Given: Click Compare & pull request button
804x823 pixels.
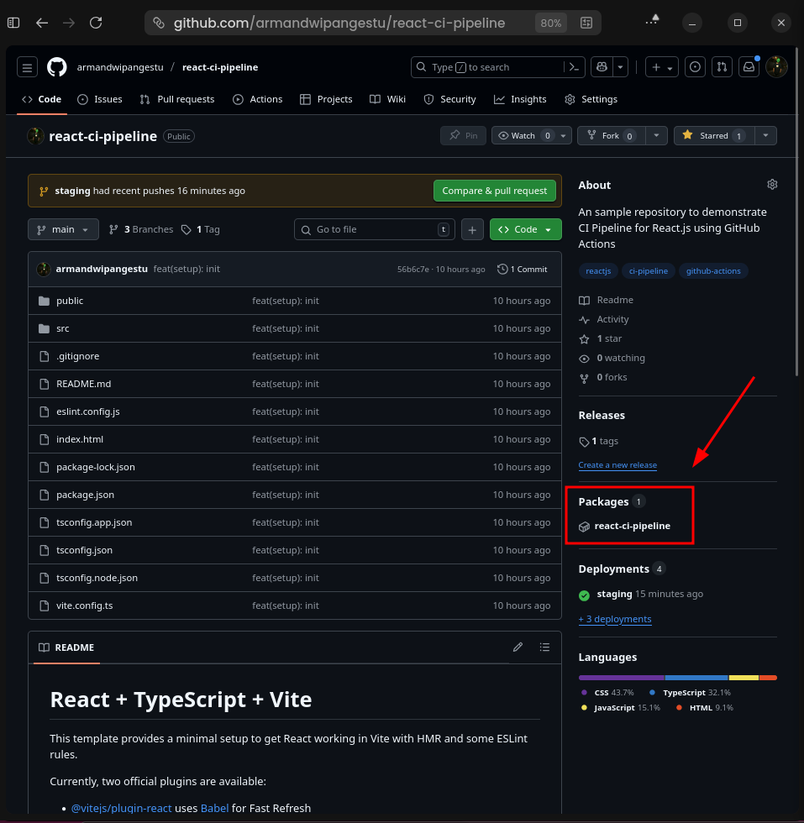Looking at the screenshot, I should click(x=494, y=191).
